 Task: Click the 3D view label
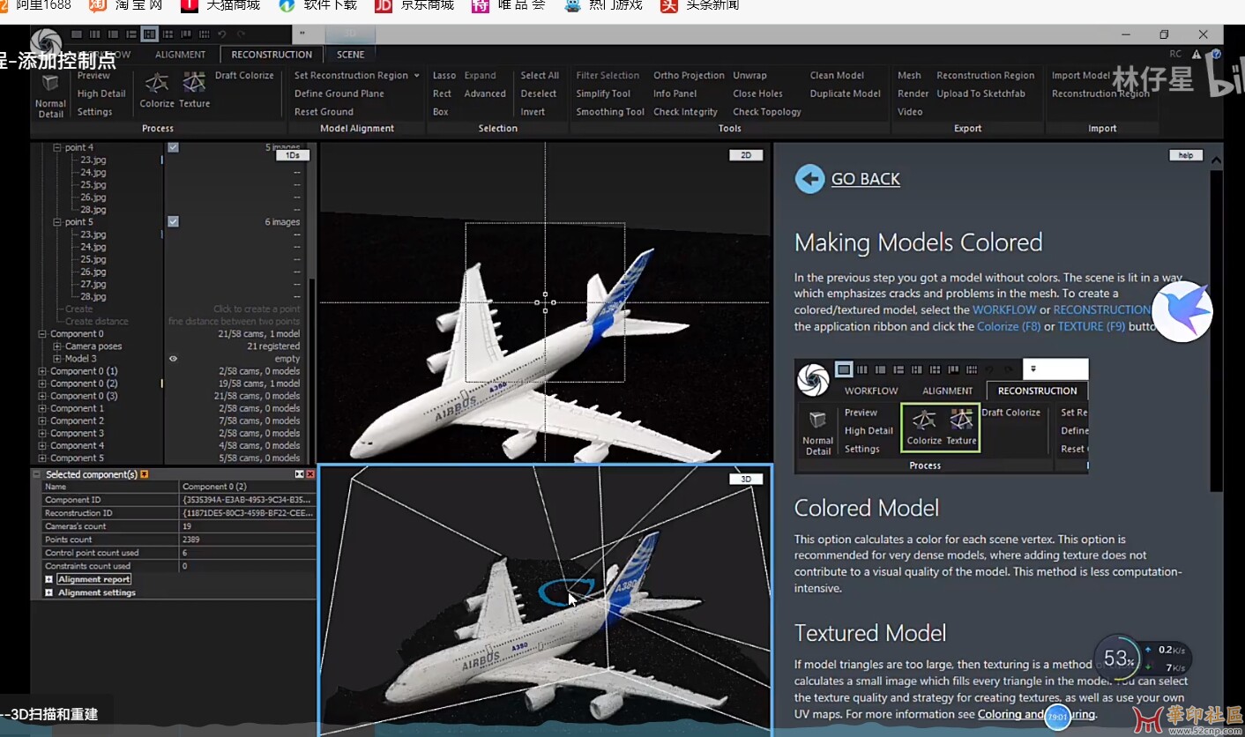point(745,480)
